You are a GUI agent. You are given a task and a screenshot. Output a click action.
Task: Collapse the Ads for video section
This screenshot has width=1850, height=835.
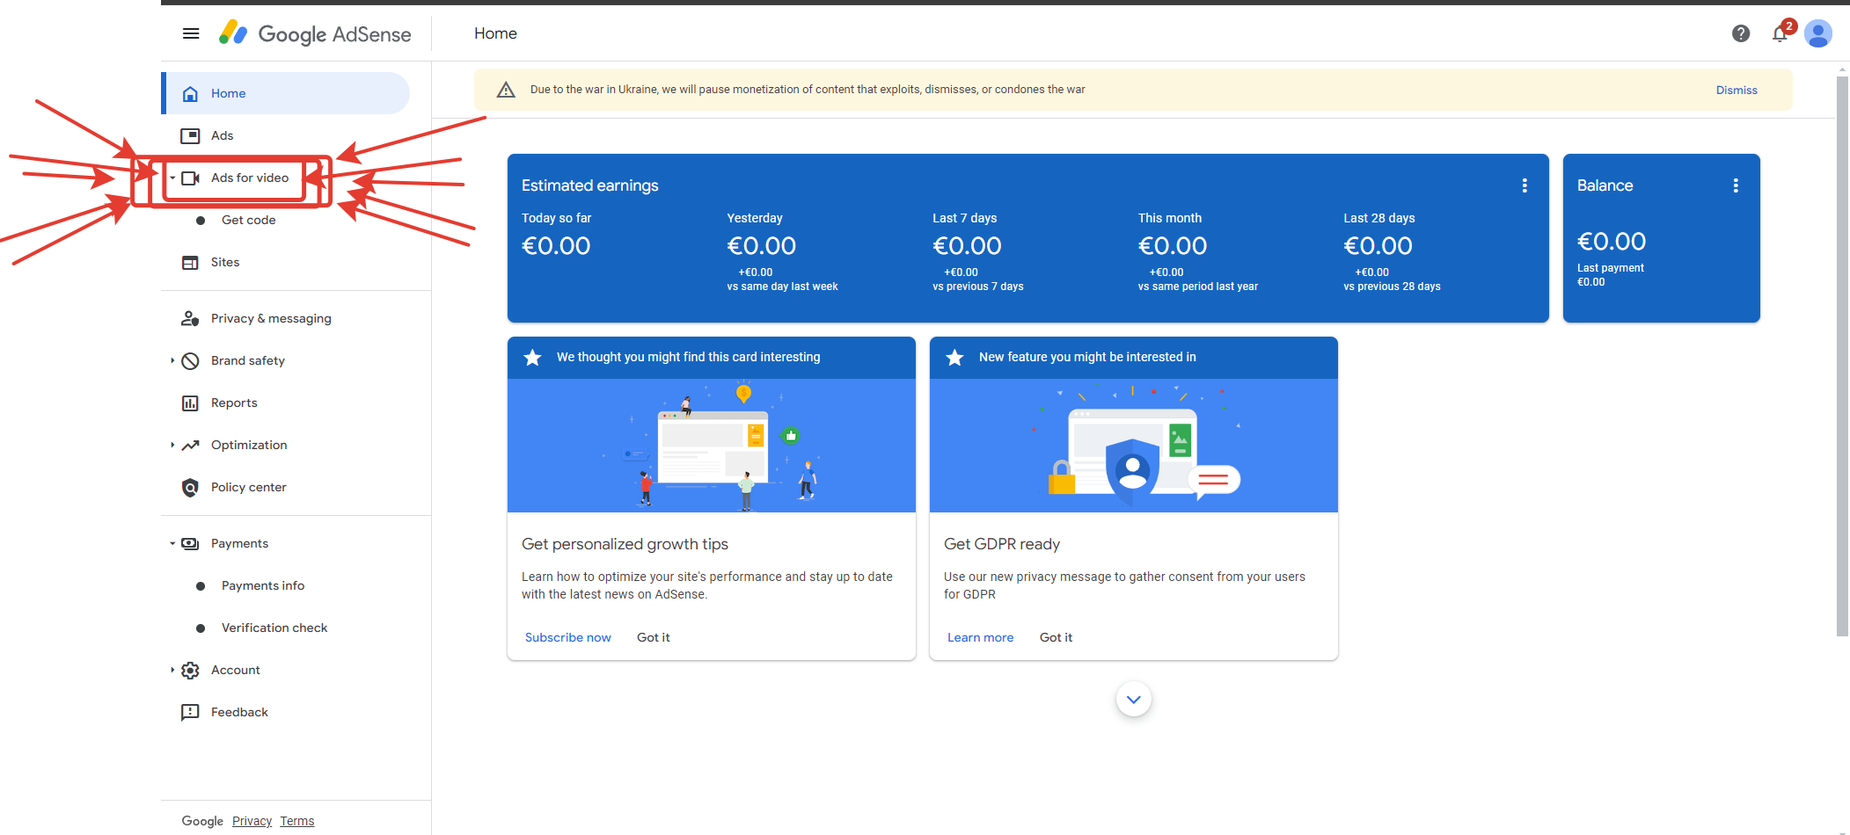[x=172, y=178]
